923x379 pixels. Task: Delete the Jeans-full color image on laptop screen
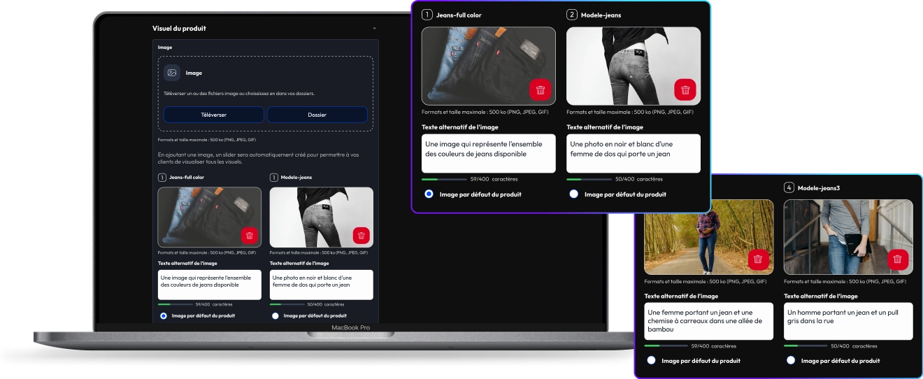(250, 236)
